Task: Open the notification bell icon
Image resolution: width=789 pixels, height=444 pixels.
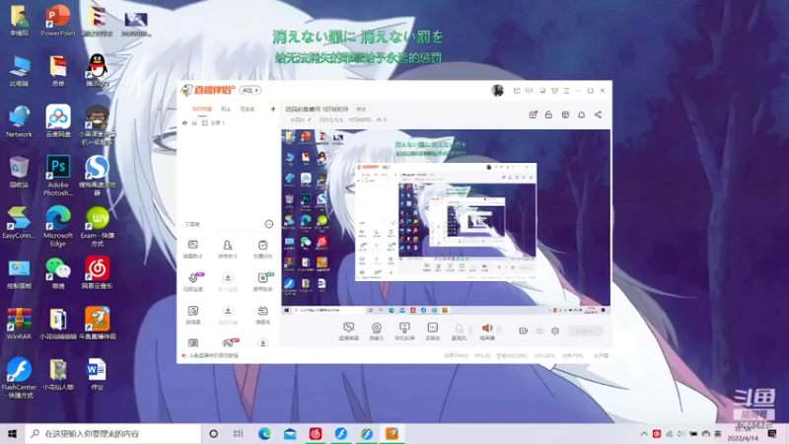Action: (581, 114)
